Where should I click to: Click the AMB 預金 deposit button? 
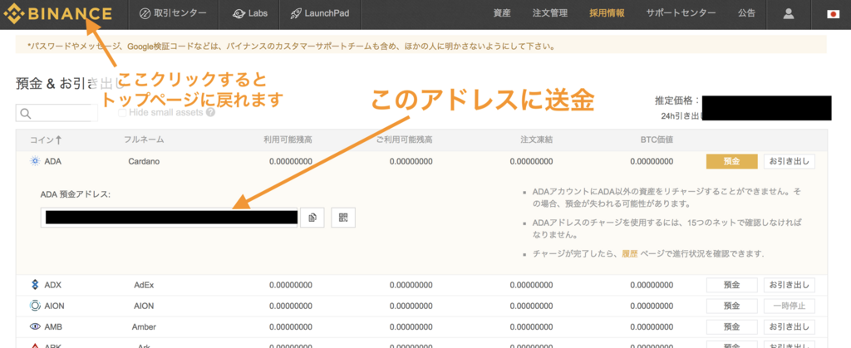(x=731, y=327)
